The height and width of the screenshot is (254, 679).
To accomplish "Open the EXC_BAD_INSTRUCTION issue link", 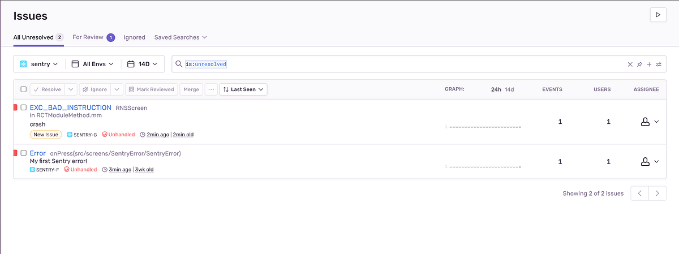I will (71, 107).
